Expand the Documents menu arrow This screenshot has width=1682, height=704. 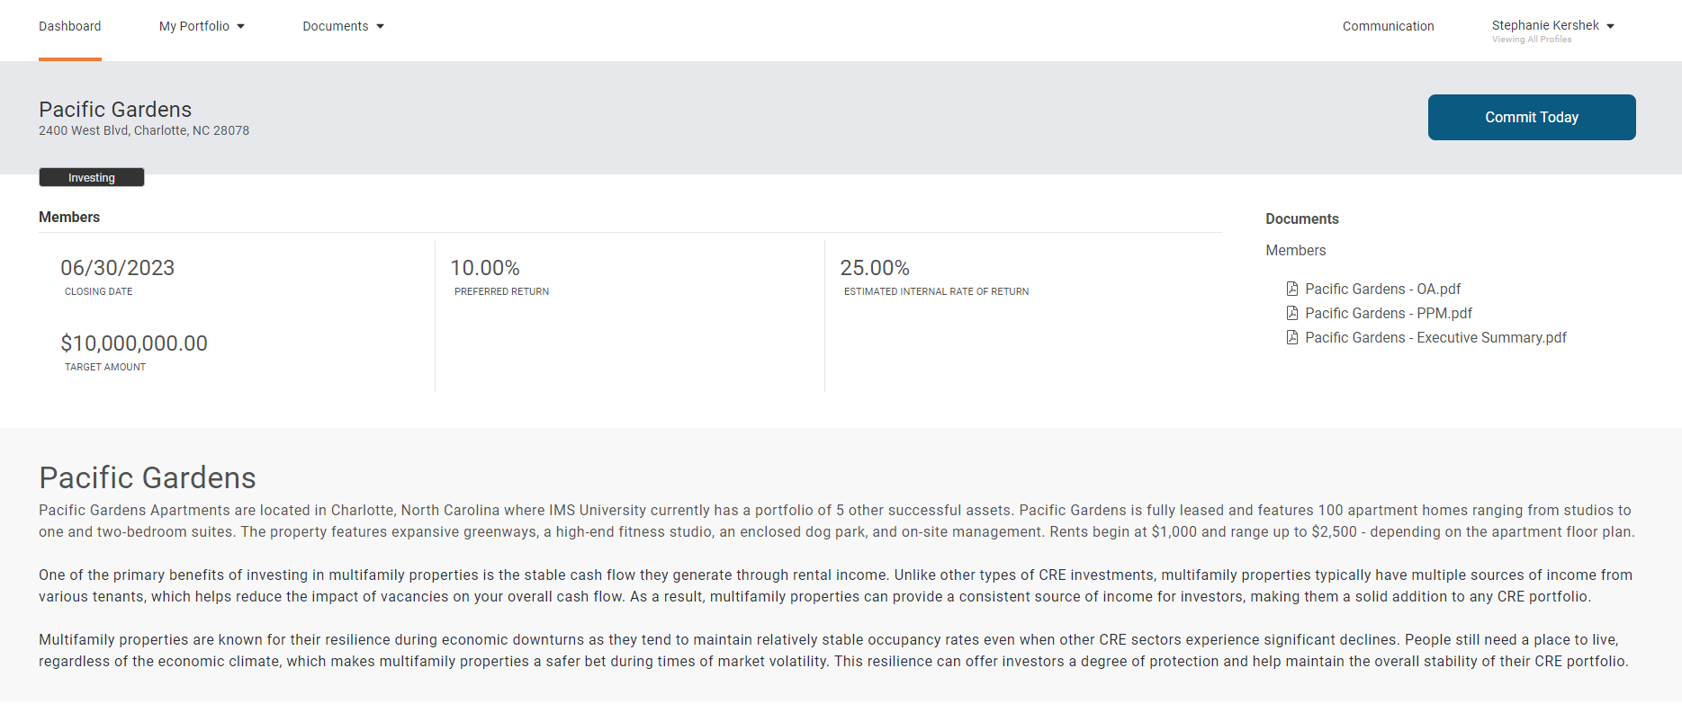[x=380, y=27]
